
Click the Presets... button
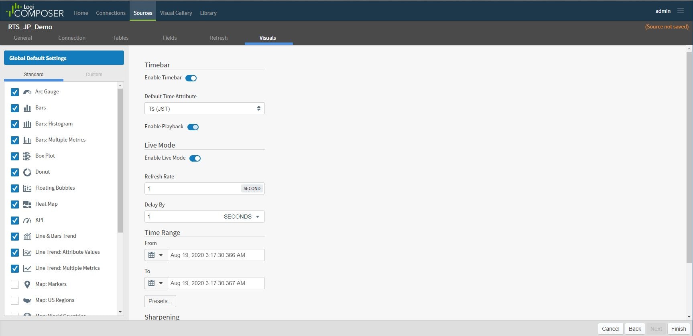160,301
